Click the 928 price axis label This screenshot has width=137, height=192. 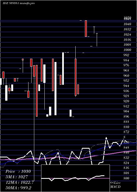coord(126,96)
